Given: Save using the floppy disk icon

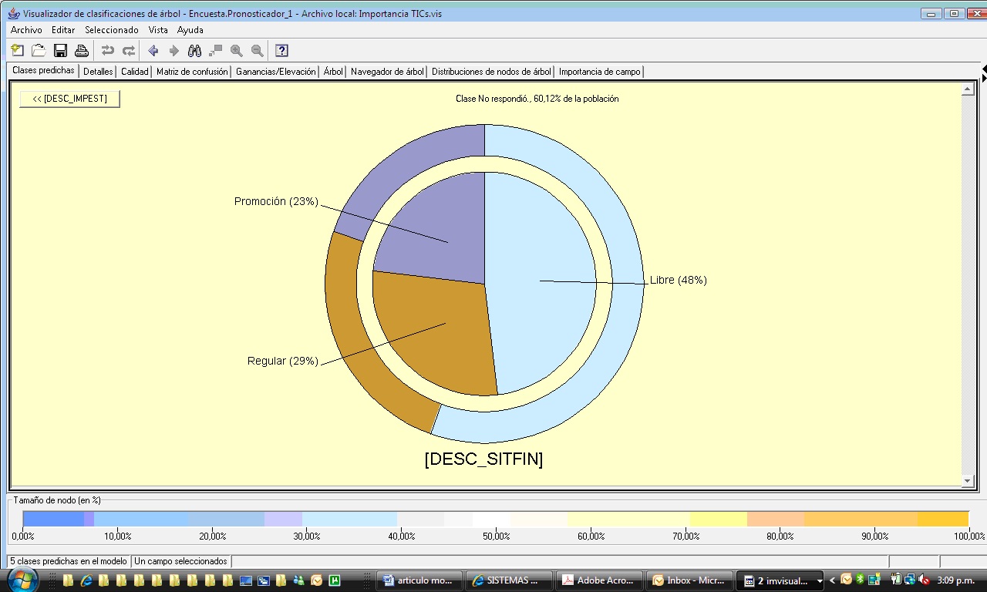Looking at the screenshot, I should [x=60, y=51].
